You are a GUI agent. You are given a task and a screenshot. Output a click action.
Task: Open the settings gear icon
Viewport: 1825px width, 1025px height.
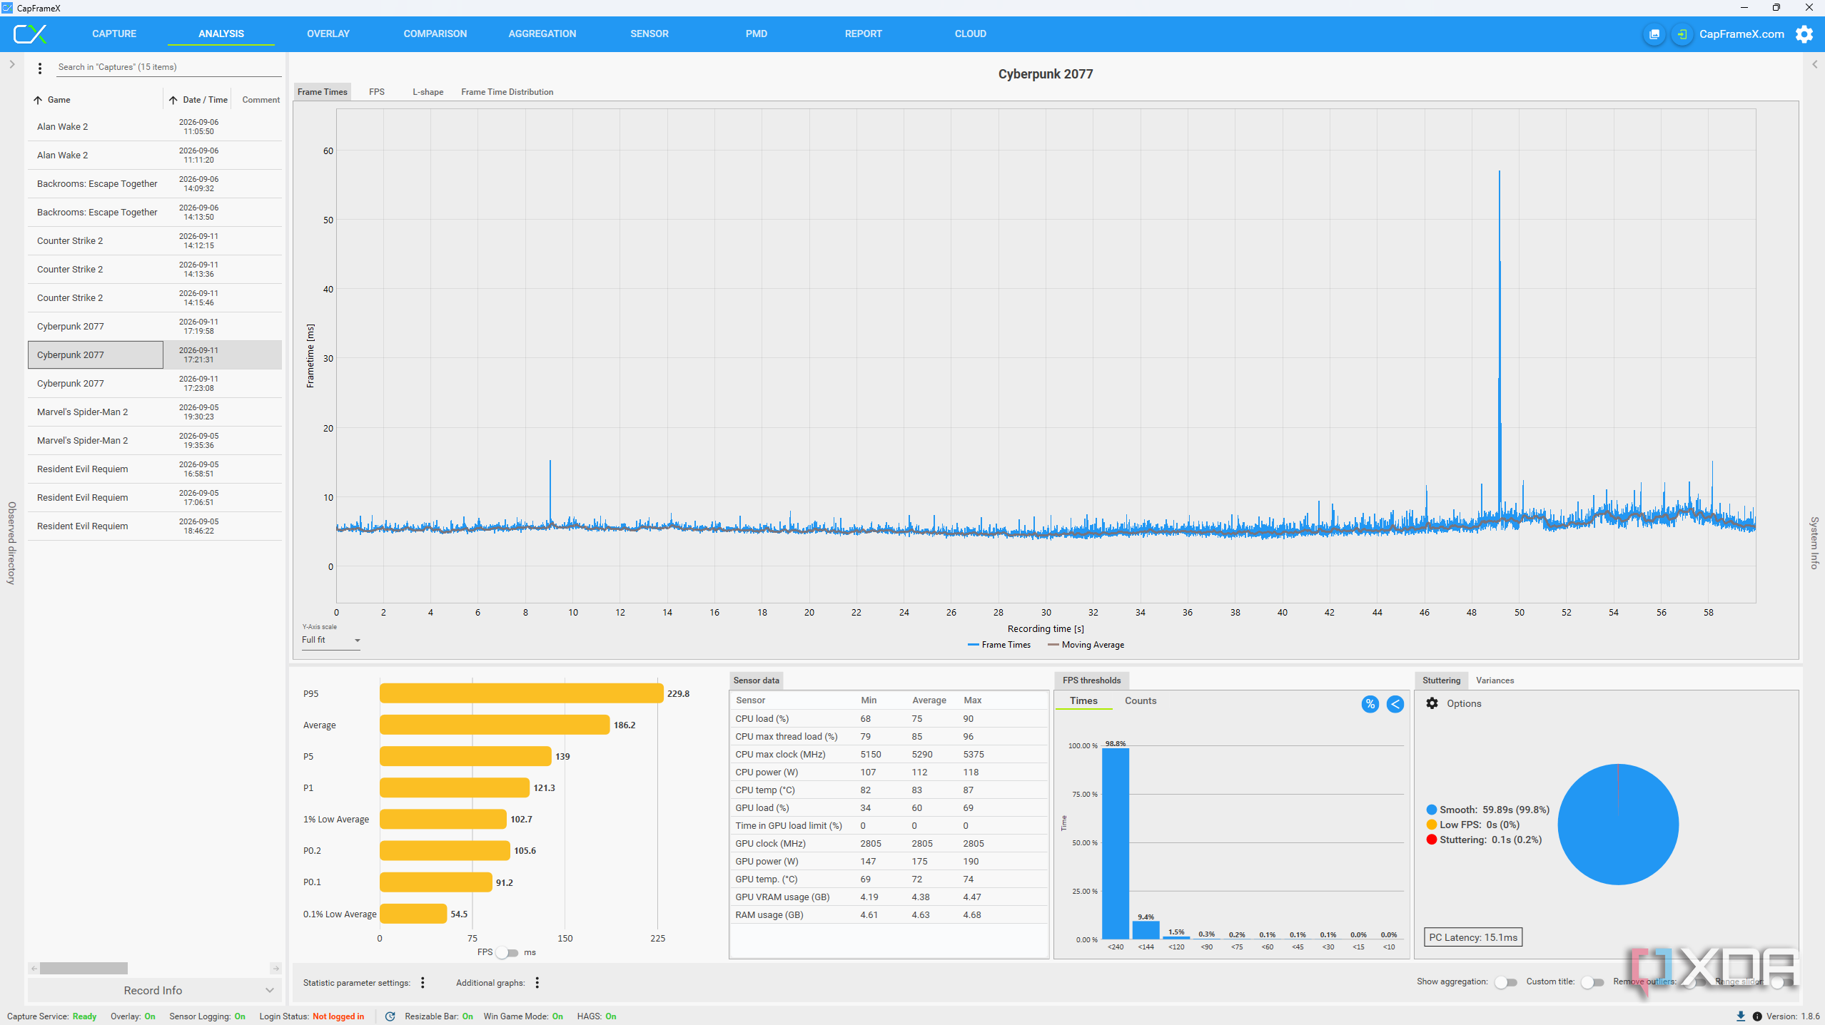(x=1804, y=34)
